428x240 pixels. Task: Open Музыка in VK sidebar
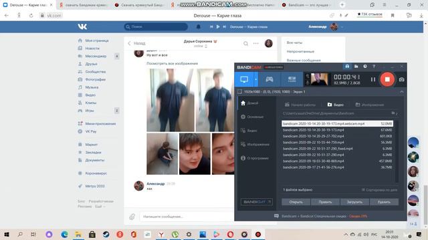tap(88, 87)
